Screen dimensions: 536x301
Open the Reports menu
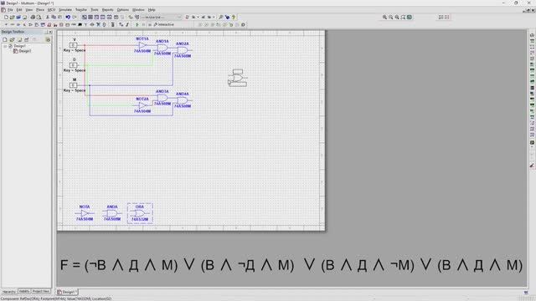108,10
